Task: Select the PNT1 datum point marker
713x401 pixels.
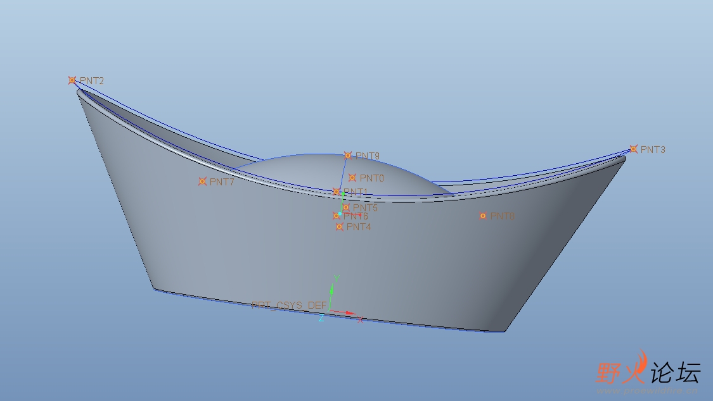Action: (337, 191)
